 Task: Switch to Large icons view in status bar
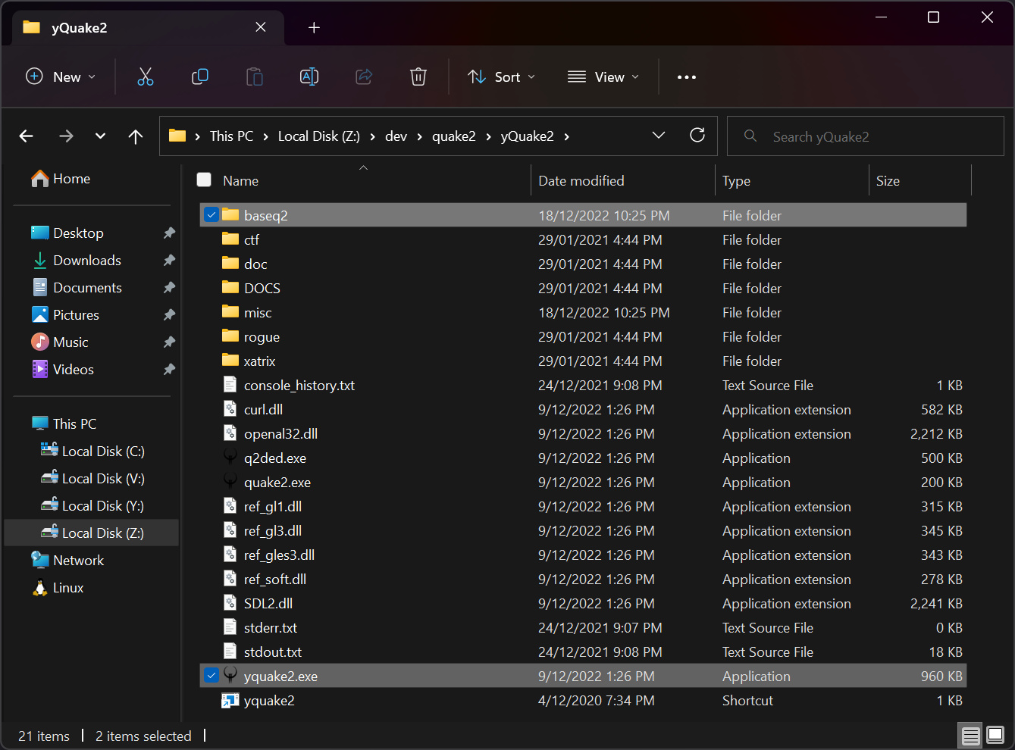pyautogui.click(x=995, y=735)
